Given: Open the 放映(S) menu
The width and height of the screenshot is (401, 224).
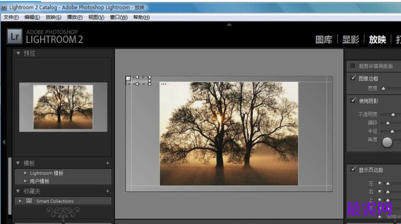Looking at the screenshot, I should point(53,17).
